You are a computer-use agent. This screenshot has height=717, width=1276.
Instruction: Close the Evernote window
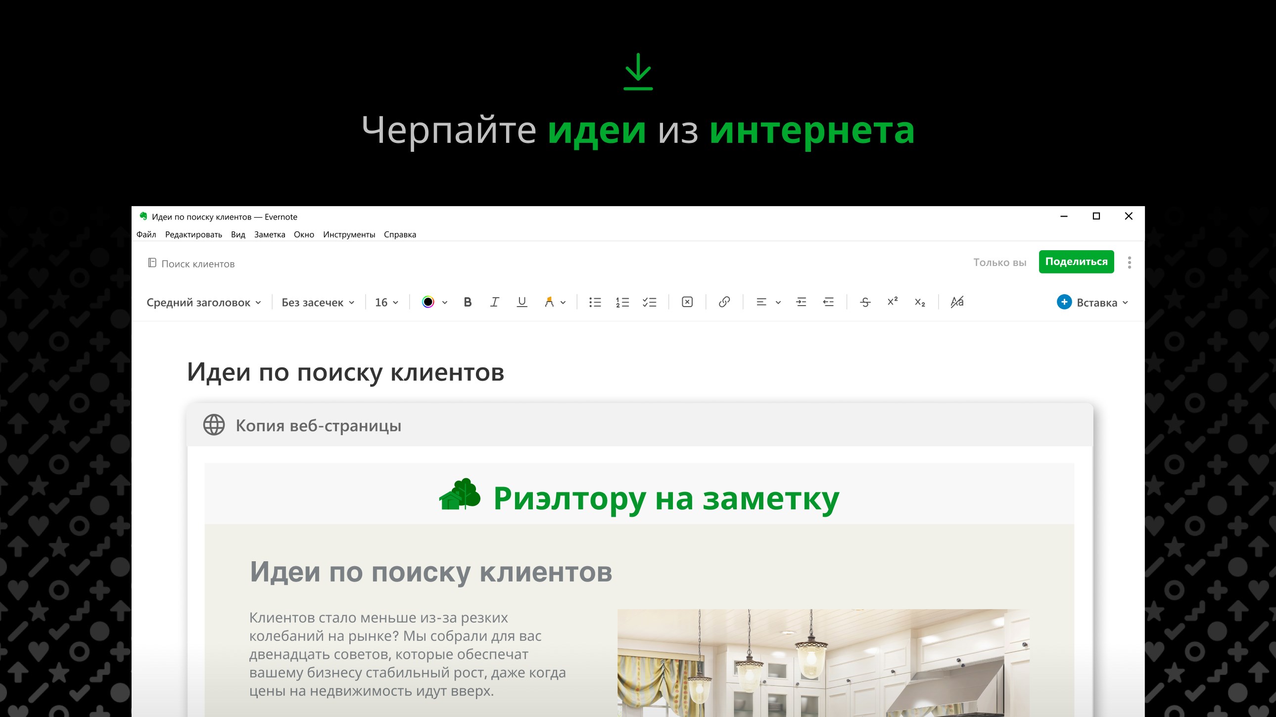tap(1129, 217)
